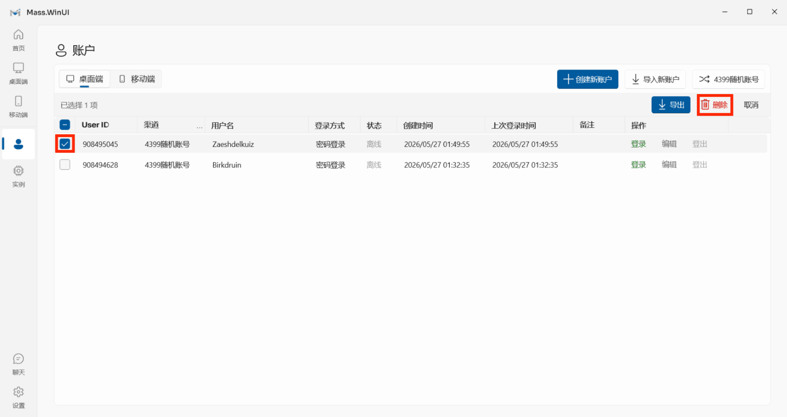
Task: Select the account person icon in sidebar
Action: pos(18,144)
